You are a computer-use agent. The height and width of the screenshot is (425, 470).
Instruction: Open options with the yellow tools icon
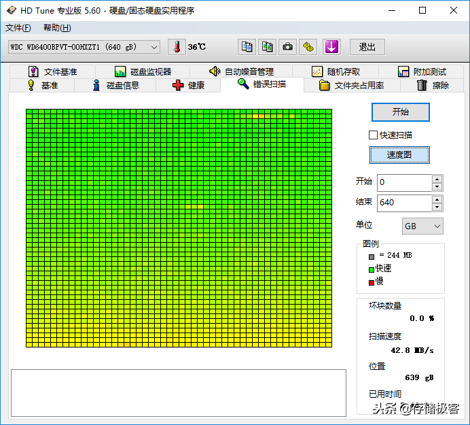click(x=308, y=47)
